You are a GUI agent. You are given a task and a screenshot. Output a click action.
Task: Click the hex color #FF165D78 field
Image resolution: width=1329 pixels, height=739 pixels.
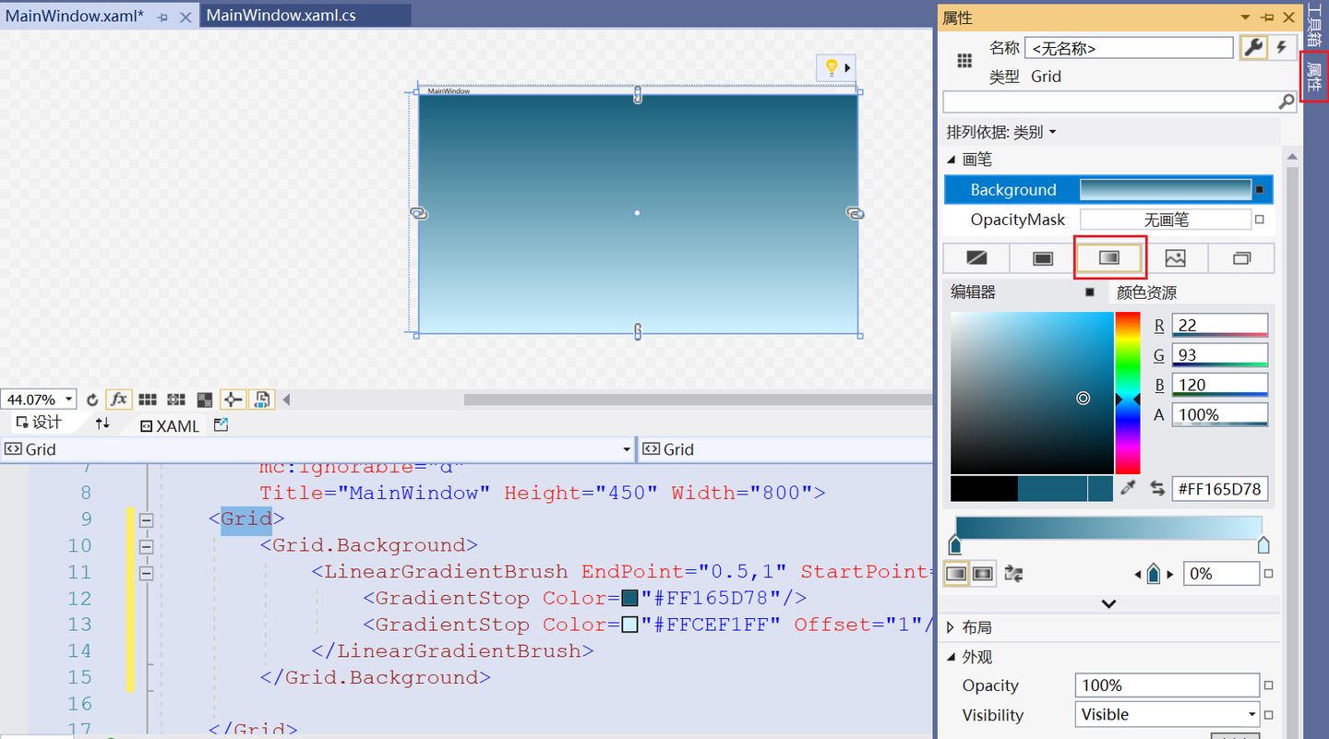click(x=1220, y=489)
